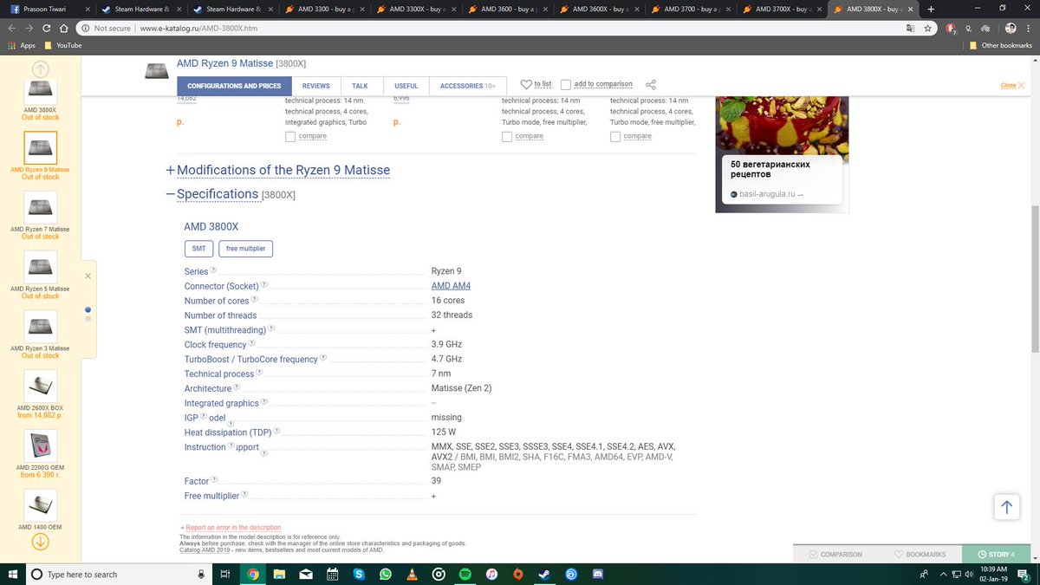Open Other bookmarks folder
The width and height of the screenshot is (1040, 585).
[1001, 45]
